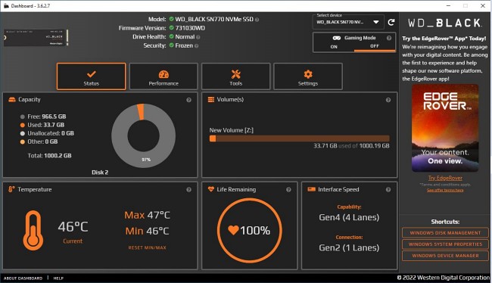Click the Life Remaining heart header icon
The width and height of the screenshot is (492, 283).
pyautogui.click(x=211, y=189)
